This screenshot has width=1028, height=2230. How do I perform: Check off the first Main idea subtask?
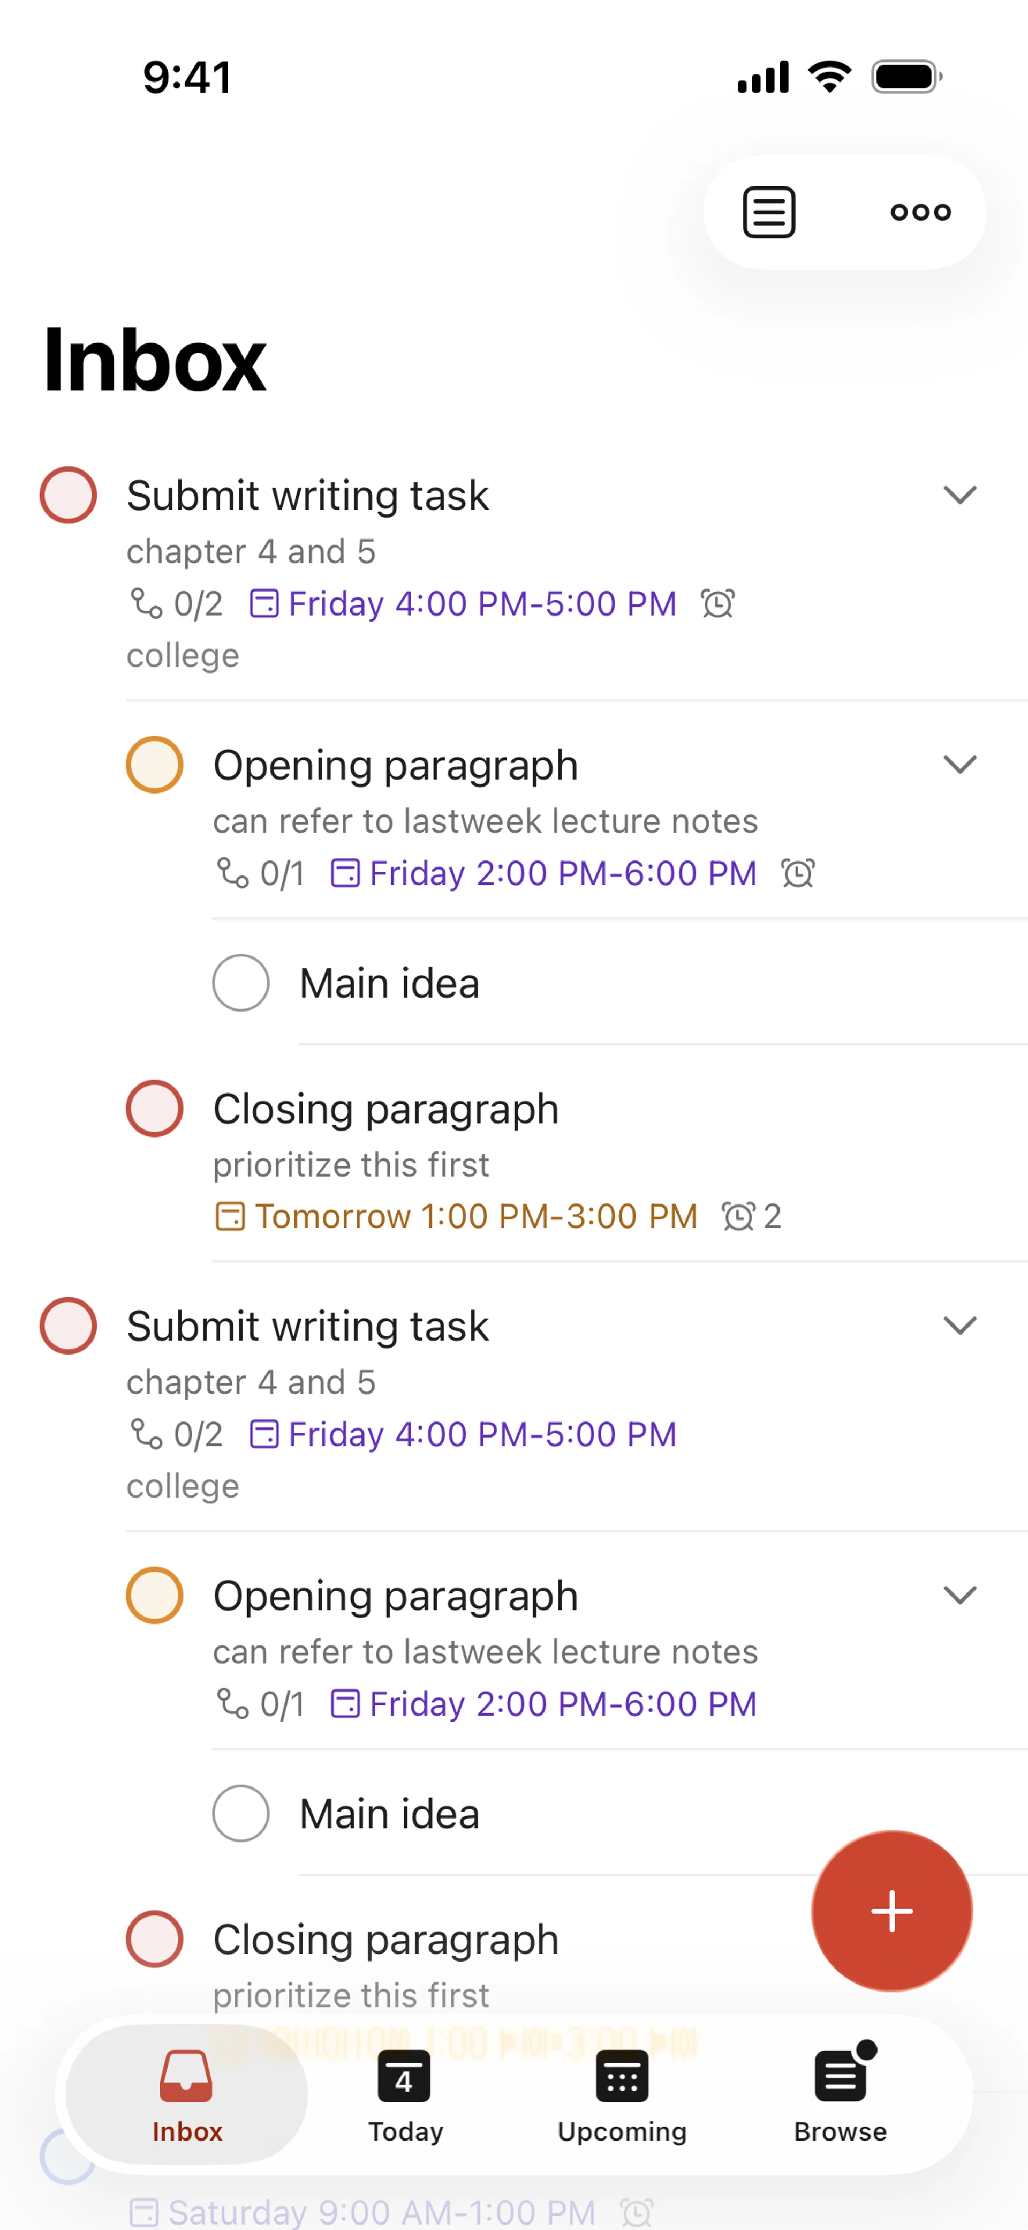[x=241, y=983]
